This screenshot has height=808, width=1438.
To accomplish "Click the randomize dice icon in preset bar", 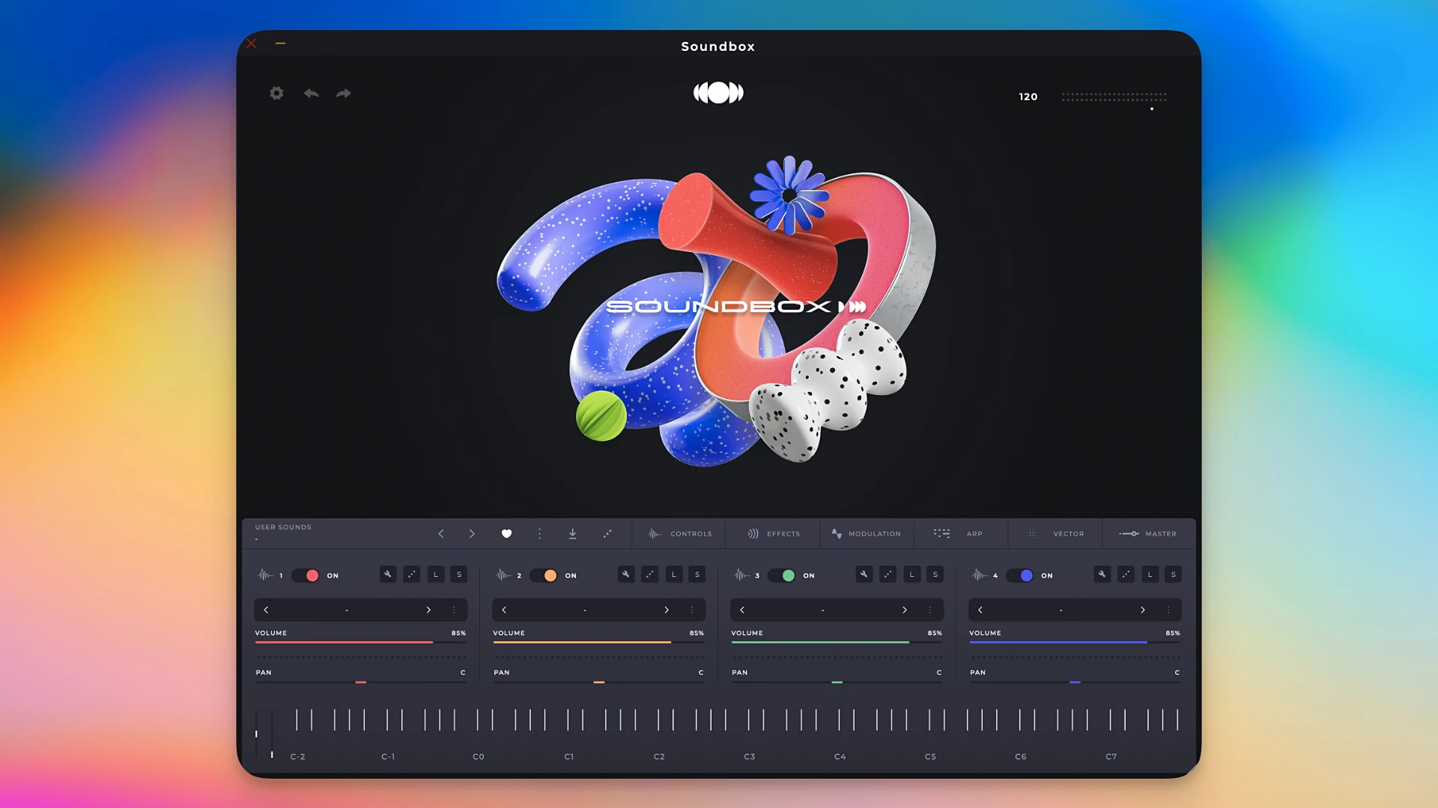I will [607, 533].
